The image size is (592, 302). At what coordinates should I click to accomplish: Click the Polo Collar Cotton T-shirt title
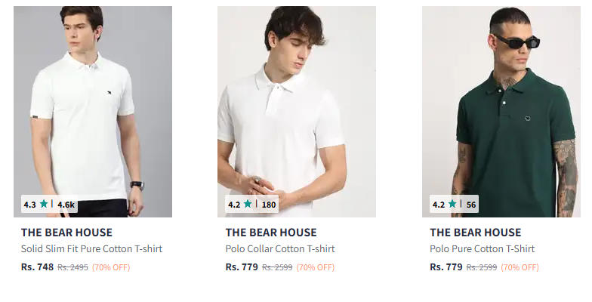coord(280,248)
